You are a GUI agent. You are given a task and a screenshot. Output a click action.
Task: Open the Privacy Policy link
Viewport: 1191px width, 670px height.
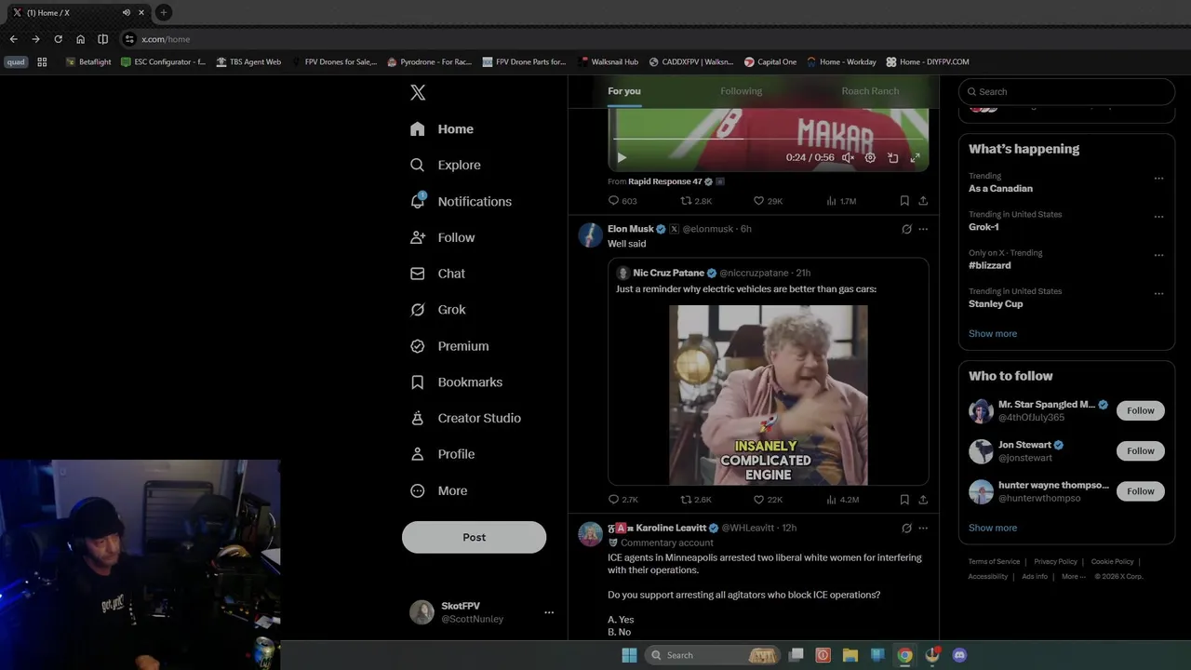[x=1055, y=562]
